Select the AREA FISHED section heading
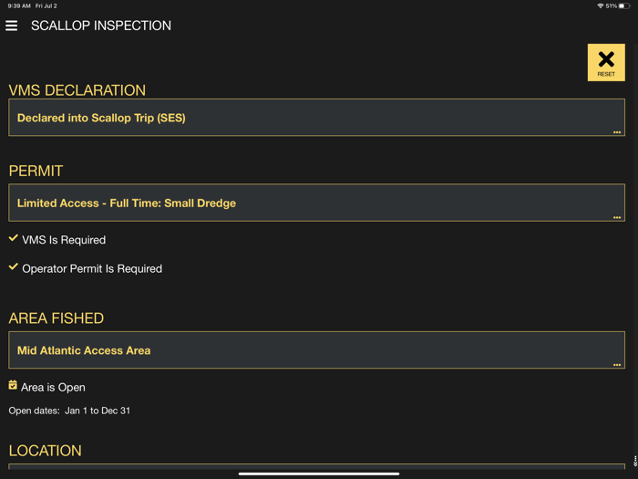 coord(57,318)
